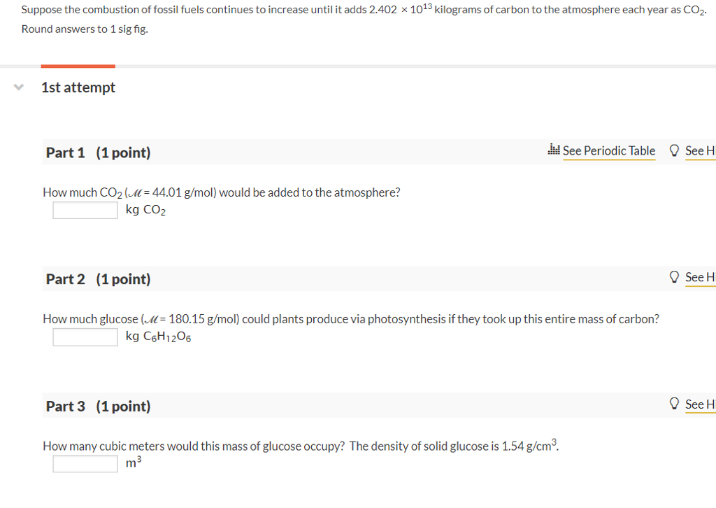
Task: Click the Part 3 hint lightbulb icon
Action: [674, 404]
